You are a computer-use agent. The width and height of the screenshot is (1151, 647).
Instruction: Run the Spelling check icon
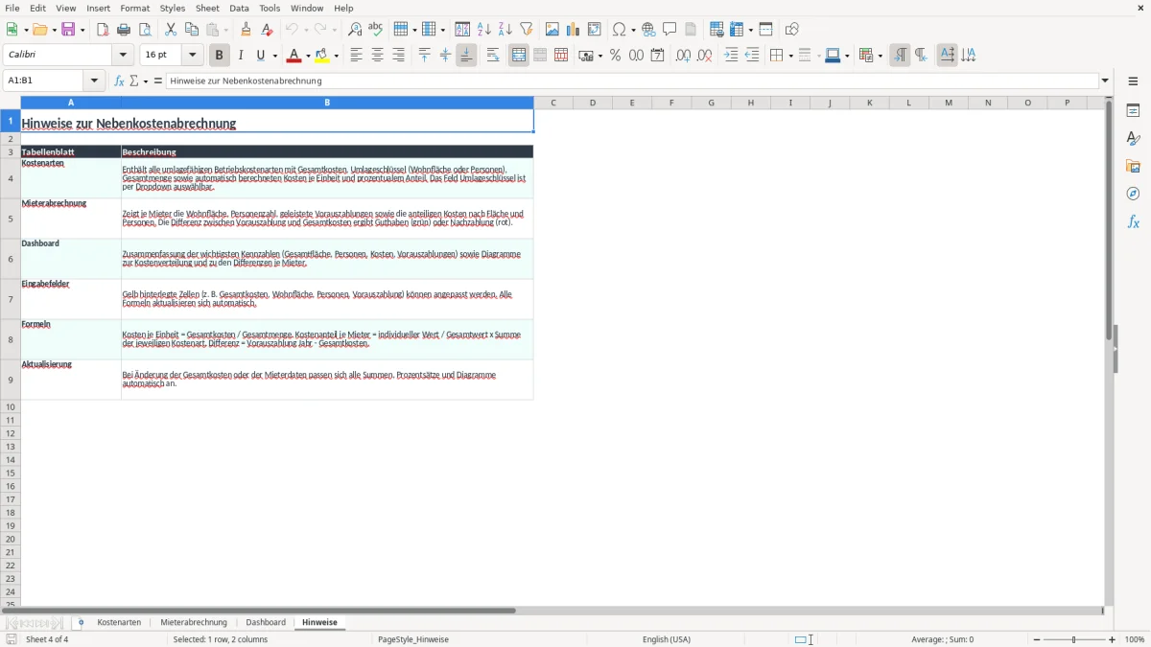pos(376,30)
